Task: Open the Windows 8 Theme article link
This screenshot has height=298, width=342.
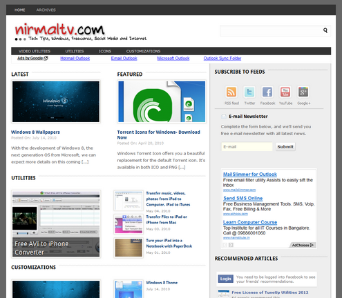Action: pos(162,283)
